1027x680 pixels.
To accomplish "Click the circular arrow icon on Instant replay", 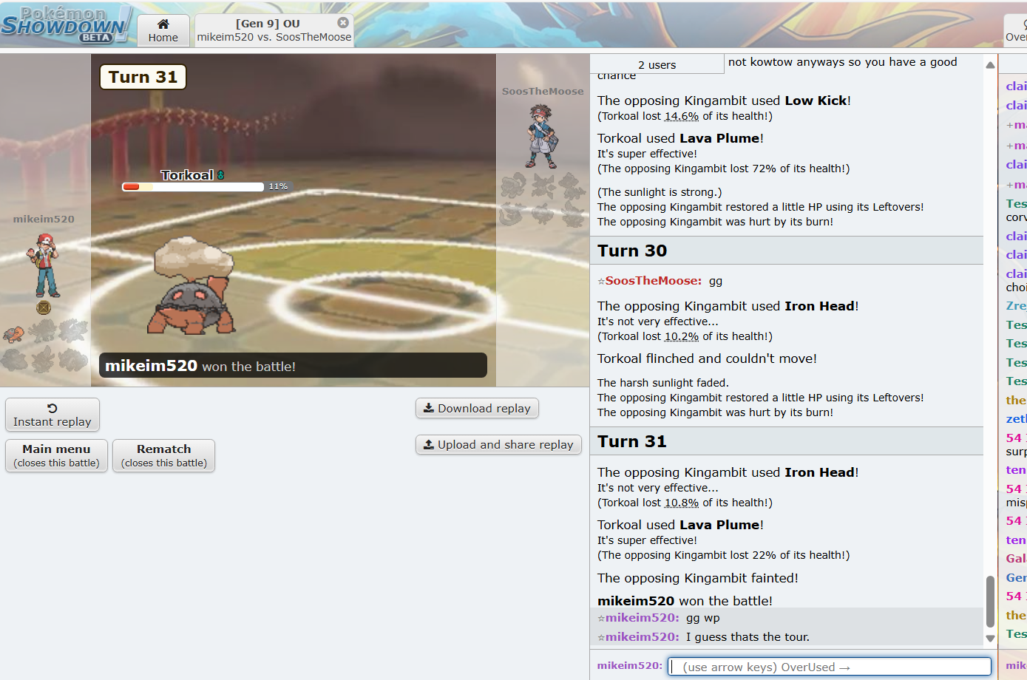I will 52,408.
